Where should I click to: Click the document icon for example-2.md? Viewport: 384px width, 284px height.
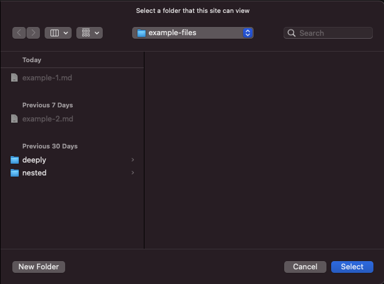click(15, 119)
